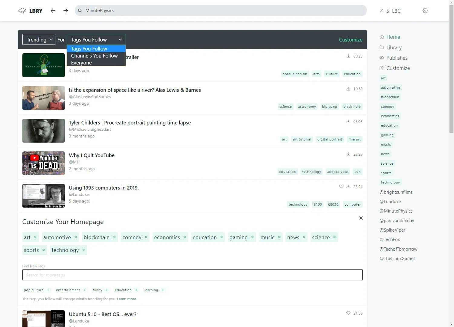Click the Learn more link
The width and height of the screenshot is (454, 327).
pos(127,299)
